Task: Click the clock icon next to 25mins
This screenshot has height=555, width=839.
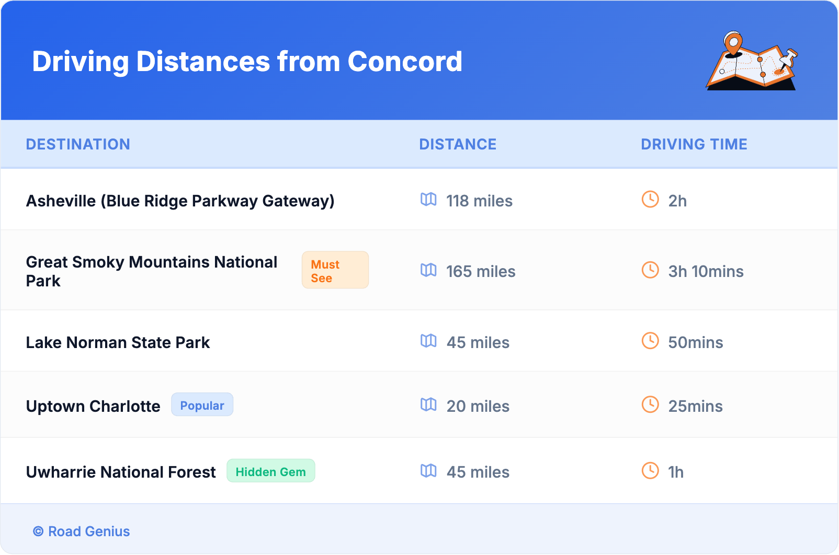Action: point(650,404)
